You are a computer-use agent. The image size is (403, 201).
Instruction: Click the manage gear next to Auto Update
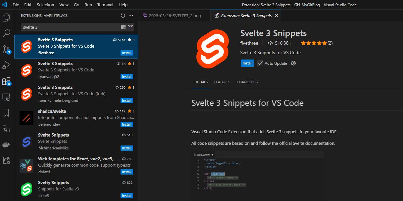point(293,63)
